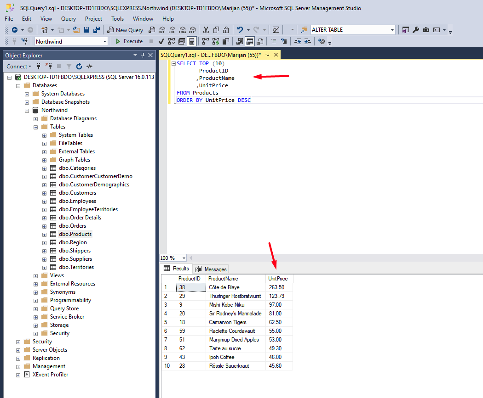Switch to the Messages tab

click(x=211, y=269)
